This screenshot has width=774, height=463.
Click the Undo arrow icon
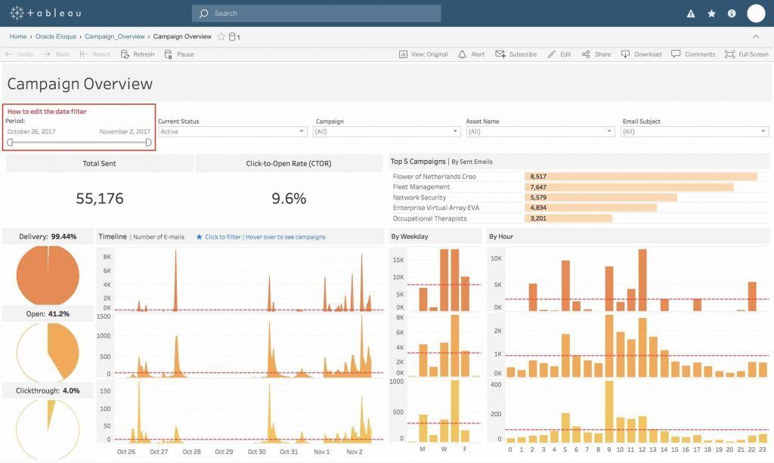click(9, 54)
